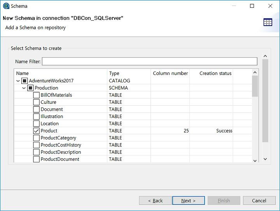Close the Schema dialog window
The width and height of the screenshot is (280, 211).
click(270, 6)
